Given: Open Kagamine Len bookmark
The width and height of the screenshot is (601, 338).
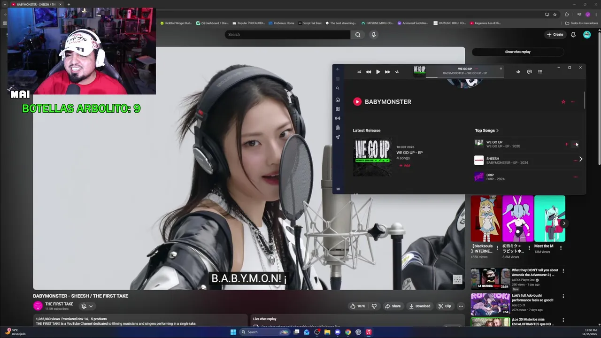Looking at the screenshot, I should pyautogui.click(x=485, y=23).
